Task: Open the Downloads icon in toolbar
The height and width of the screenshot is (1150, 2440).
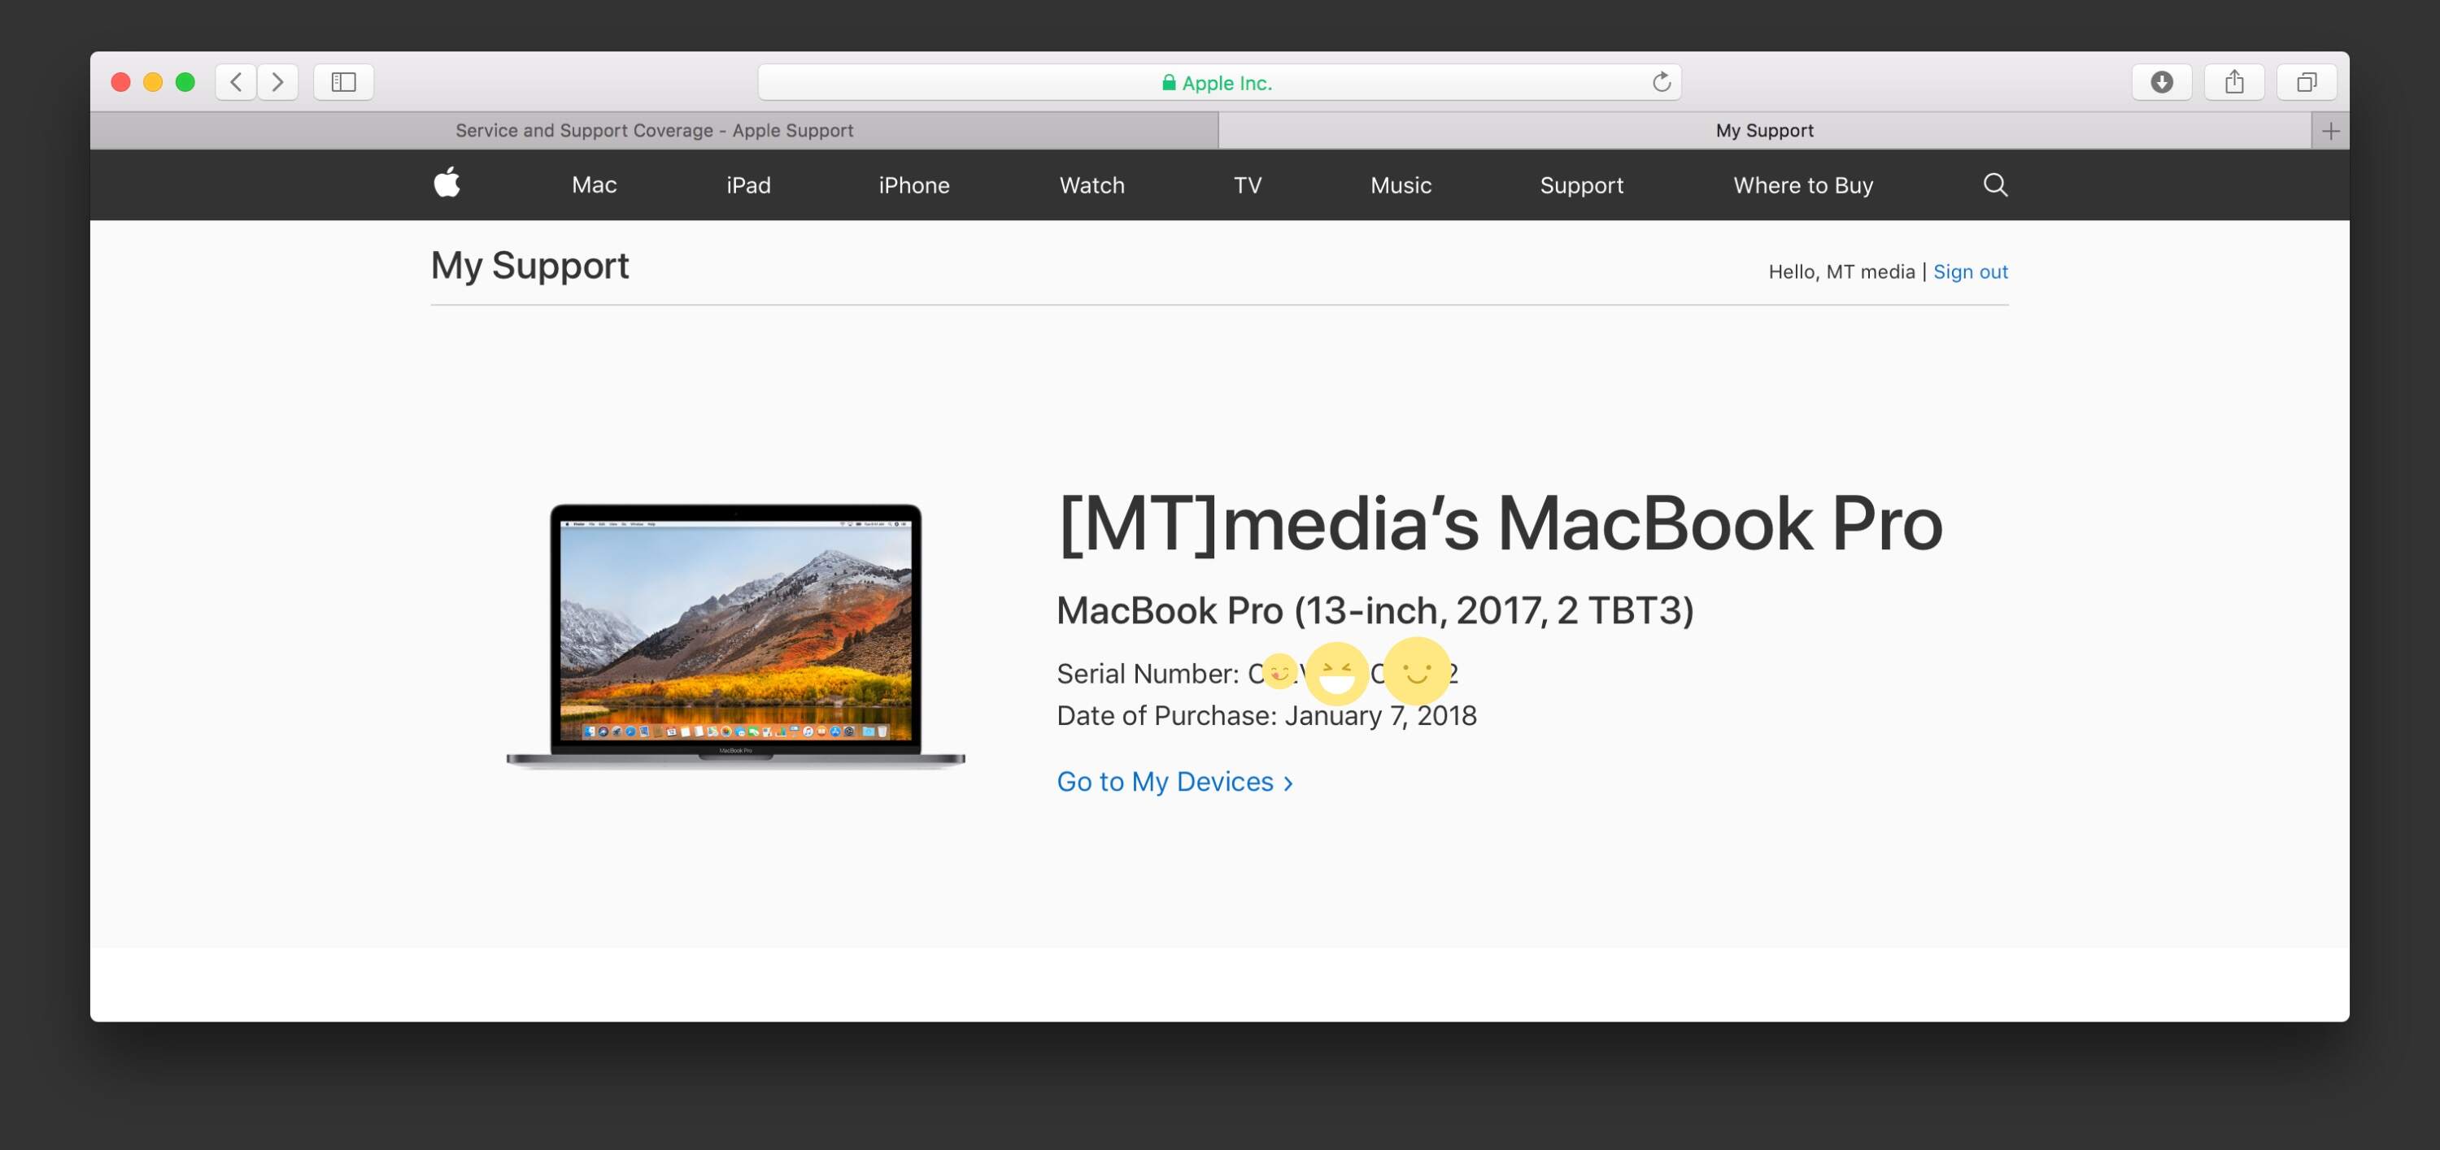Action: pyautogui.click(x=2160, y=82)
